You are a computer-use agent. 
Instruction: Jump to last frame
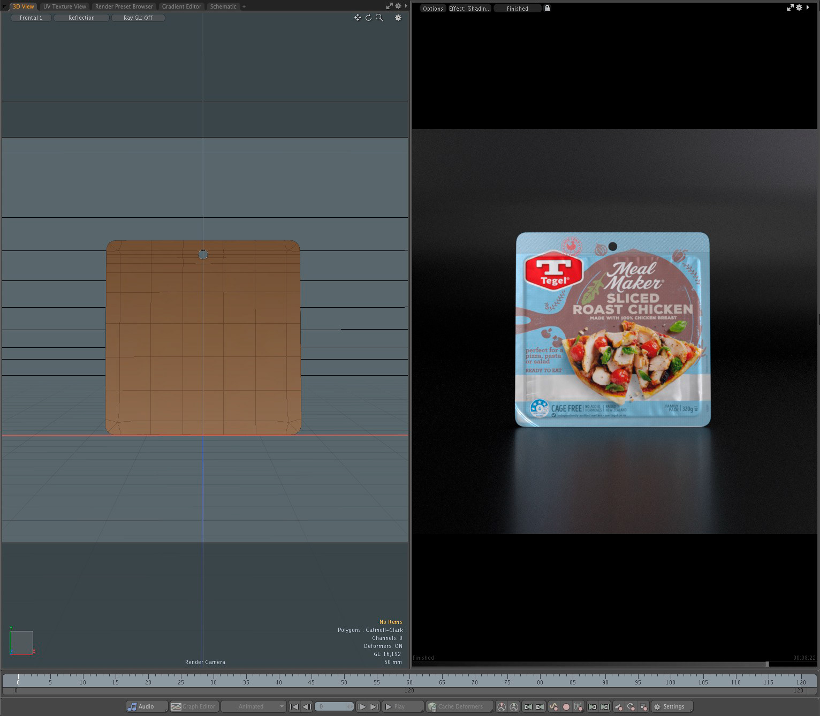[x=374, y=706]
